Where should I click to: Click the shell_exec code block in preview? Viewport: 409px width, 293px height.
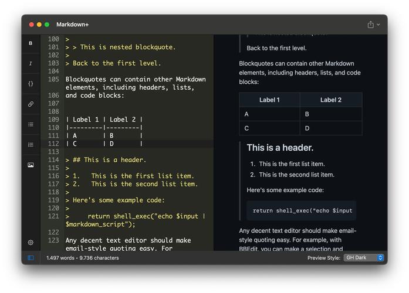coord(302,210)
